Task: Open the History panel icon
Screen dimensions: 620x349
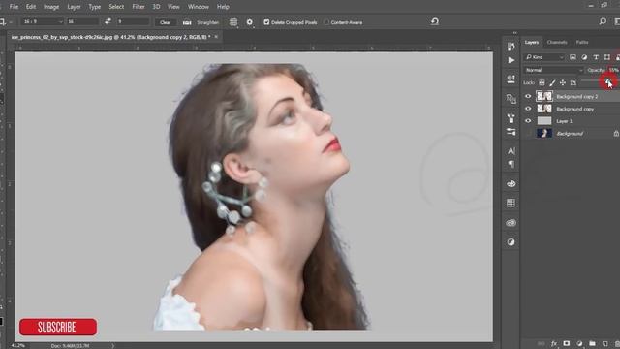Action: [x=511, y=47]
